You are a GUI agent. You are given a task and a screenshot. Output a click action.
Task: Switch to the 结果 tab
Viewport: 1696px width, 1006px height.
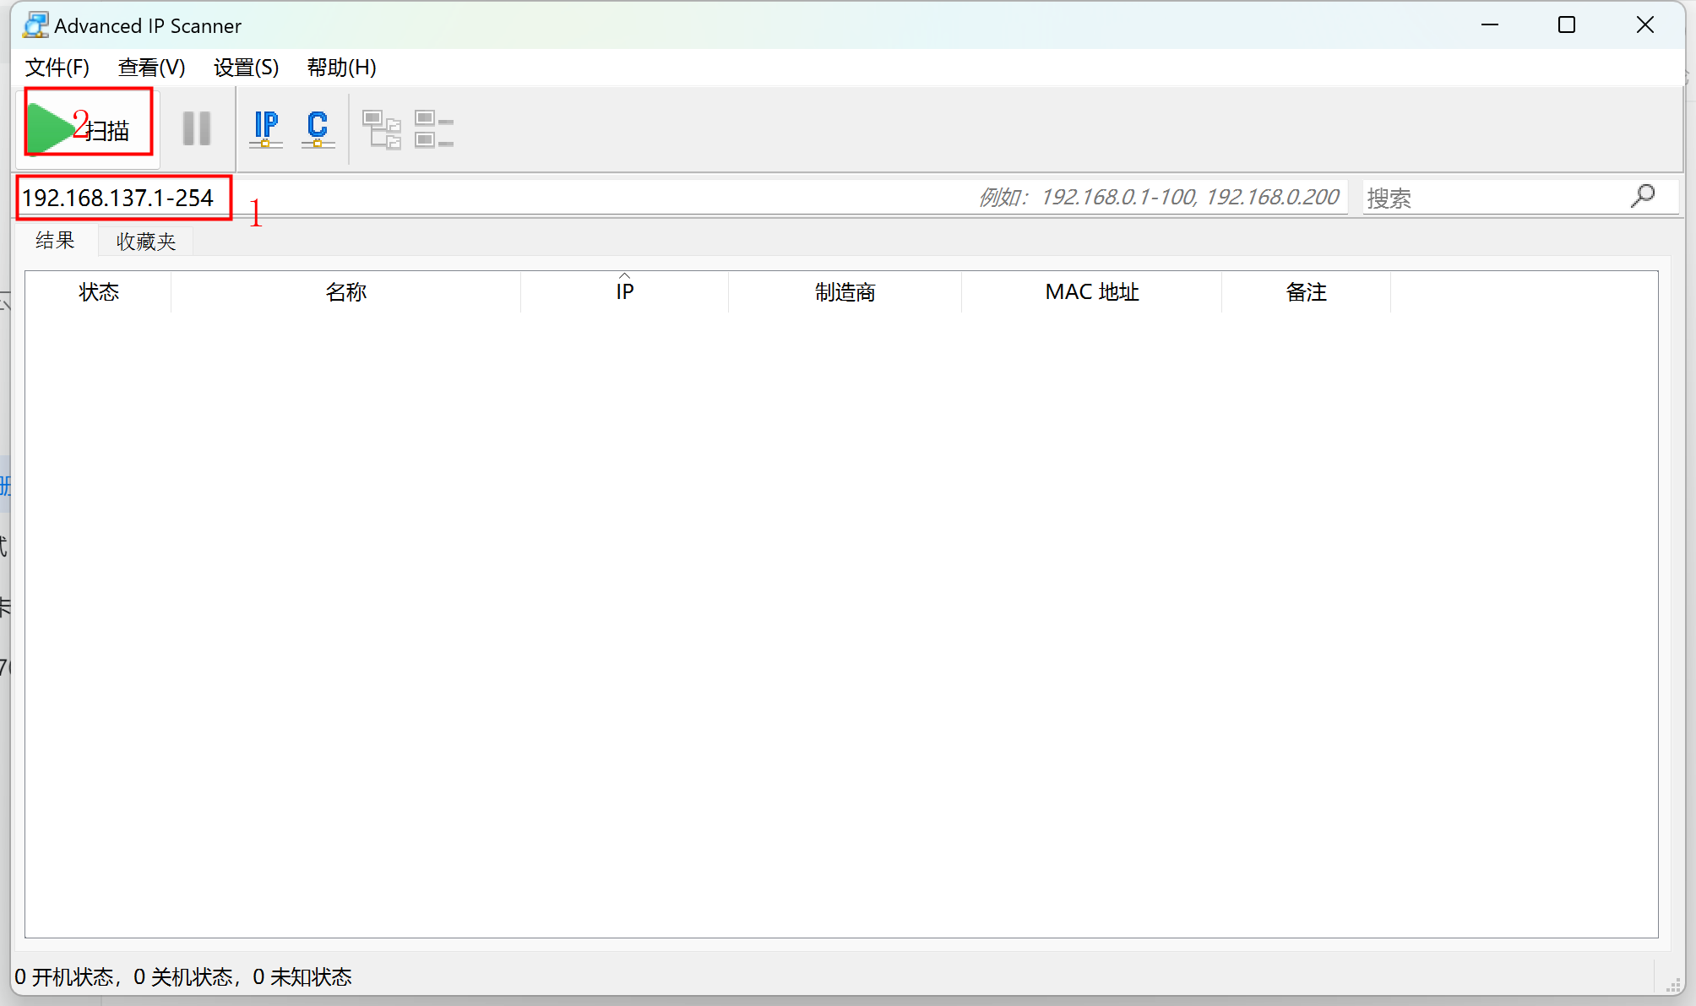tap(55, 241)
